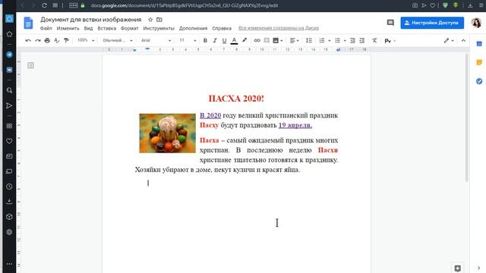Run spell check icon
The width and height of the screenshot is (486, 273).
(57, 40)
